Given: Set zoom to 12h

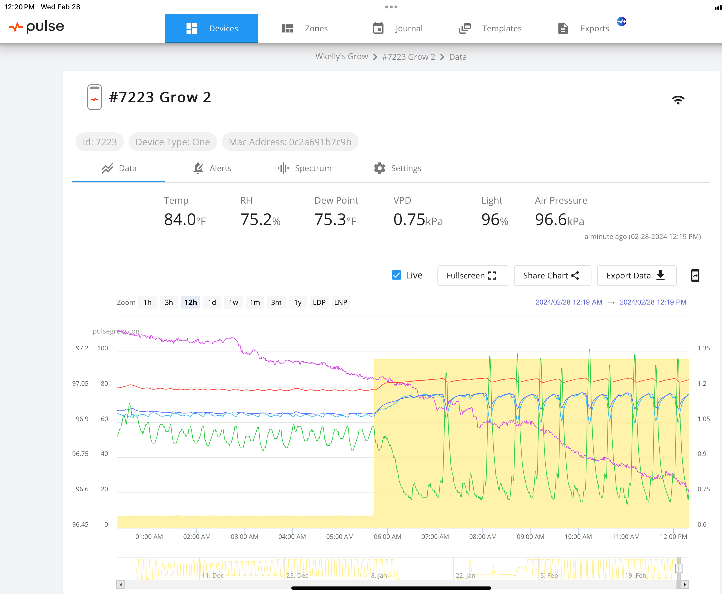Looking at the screenshot, I should pos(191,302).
